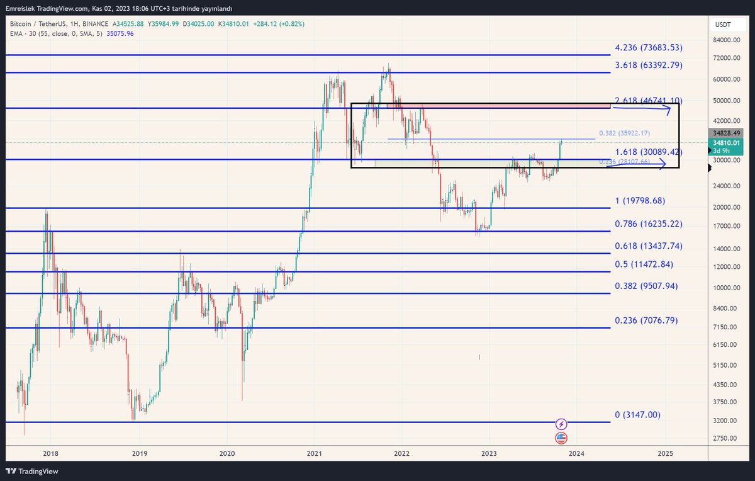
Task: Click 4350.00 on the price axis
Action: pos(726,385)
